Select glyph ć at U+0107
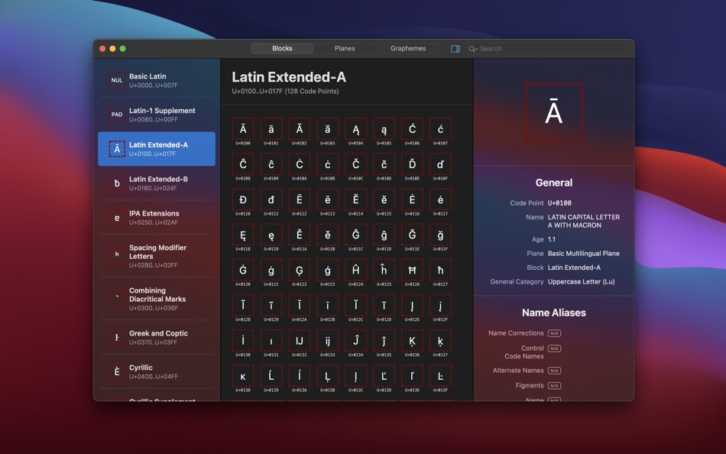Image resolution: width=726 pixels, height=454 pixels. click(440, 129)
